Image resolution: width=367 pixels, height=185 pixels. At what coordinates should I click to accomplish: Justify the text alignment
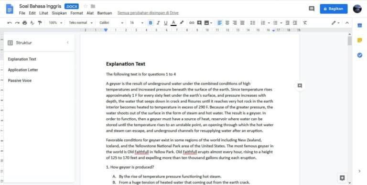[x=242, y=23]
